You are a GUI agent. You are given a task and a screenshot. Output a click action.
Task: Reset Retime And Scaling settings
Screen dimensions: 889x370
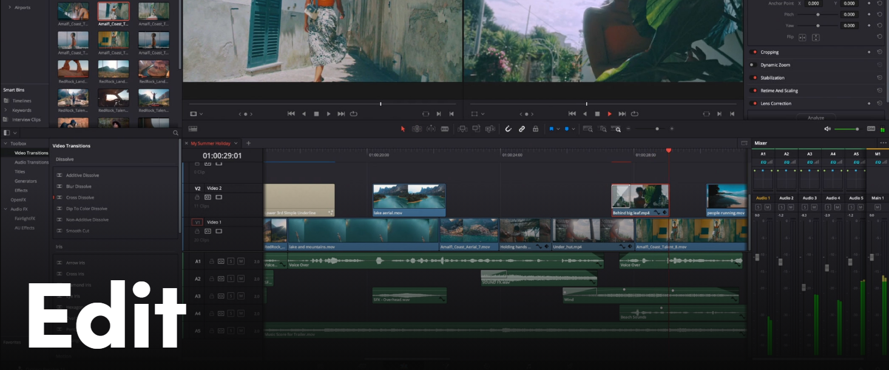click(879, 90)
